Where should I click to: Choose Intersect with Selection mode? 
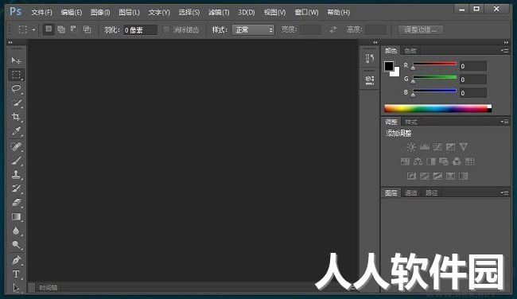87,29
